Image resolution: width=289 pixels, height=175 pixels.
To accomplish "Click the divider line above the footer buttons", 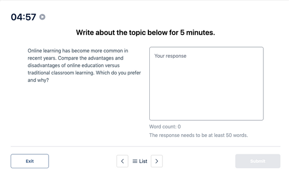I will pos(145,147).
